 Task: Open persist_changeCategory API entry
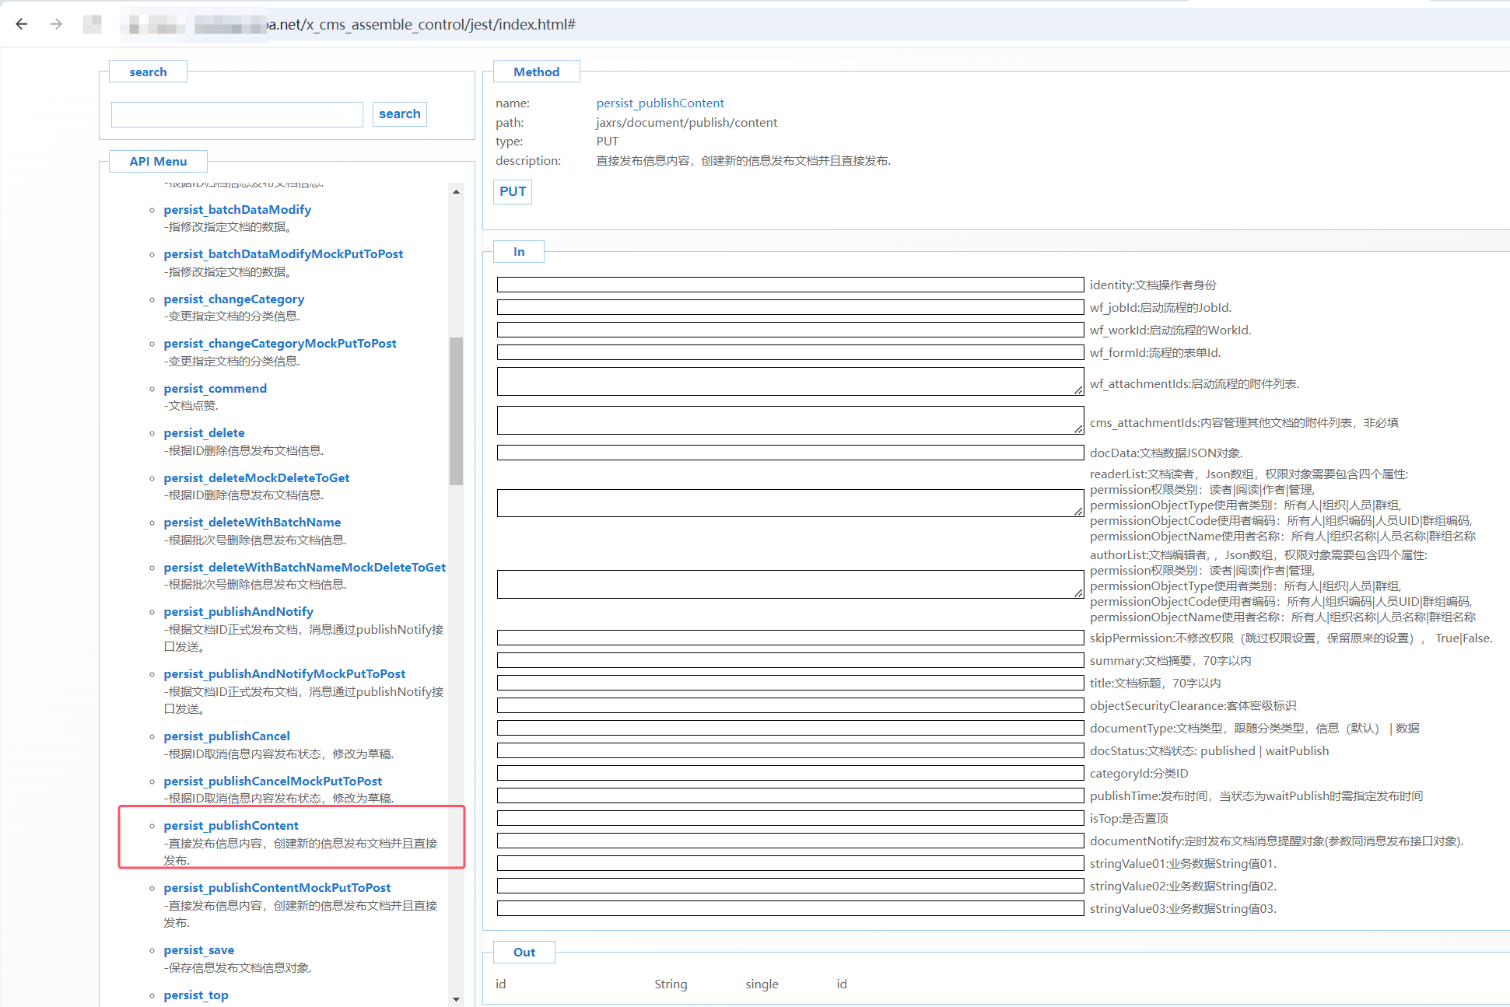pos(233,299)
